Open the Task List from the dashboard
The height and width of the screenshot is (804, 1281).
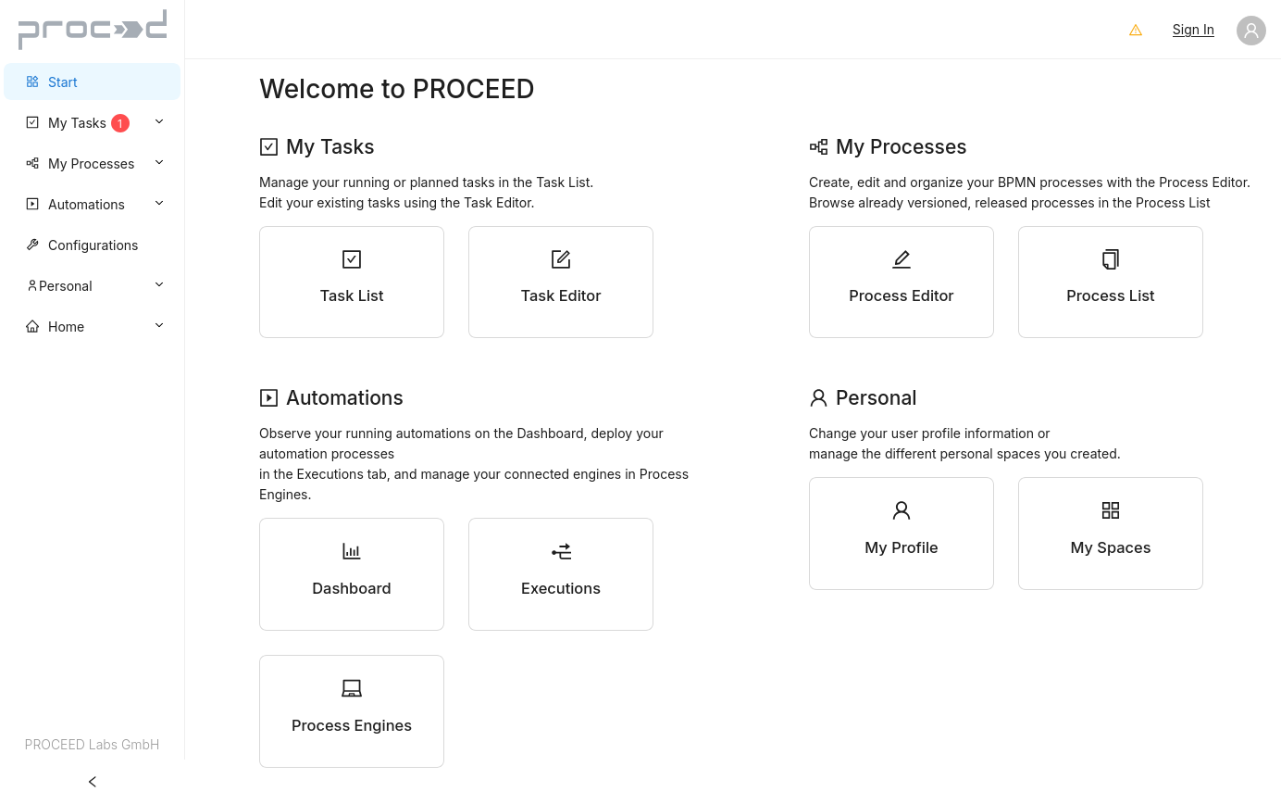coord(352,282)
